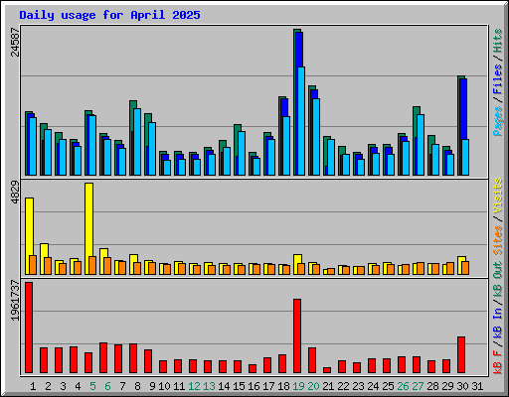Click the orange sites bar for day 2

[48, 266]
